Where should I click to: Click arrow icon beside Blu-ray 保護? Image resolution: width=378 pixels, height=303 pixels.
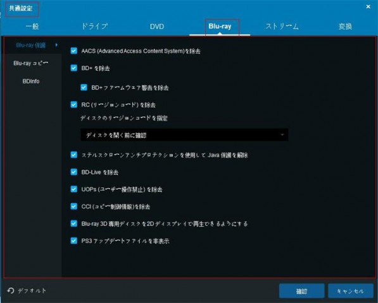pos(56,45)
